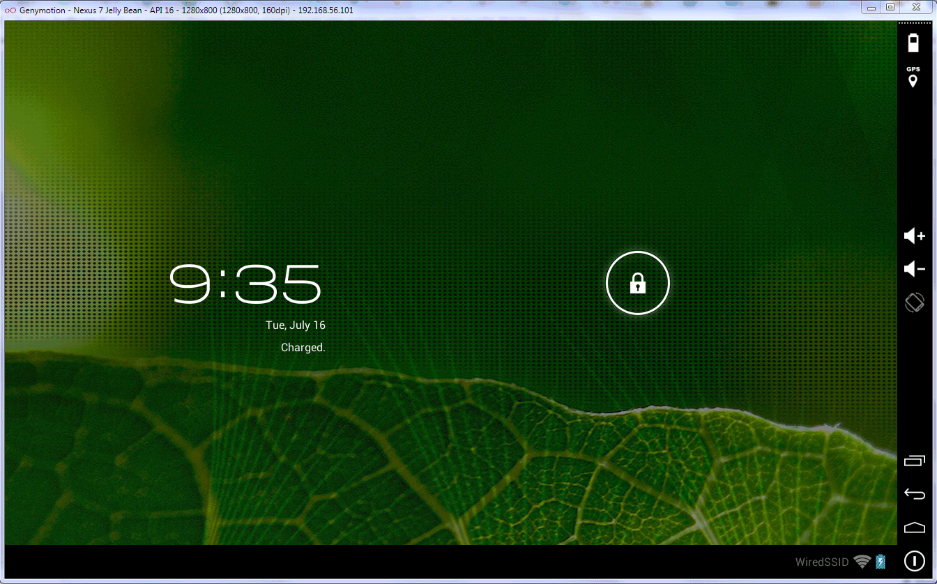The width and height of the screenshot is (937, 584).
Task: Click the Android home button
Action: click(x=914, y=528)
